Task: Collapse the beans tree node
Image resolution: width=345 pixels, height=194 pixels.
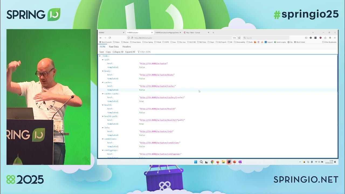Action: [x=103, y=71]
